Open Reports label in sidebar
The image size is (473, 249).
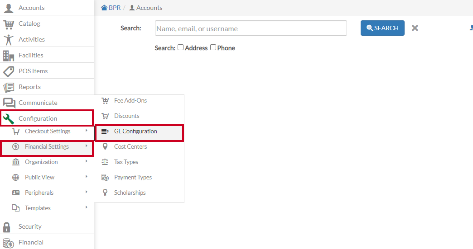29,87
